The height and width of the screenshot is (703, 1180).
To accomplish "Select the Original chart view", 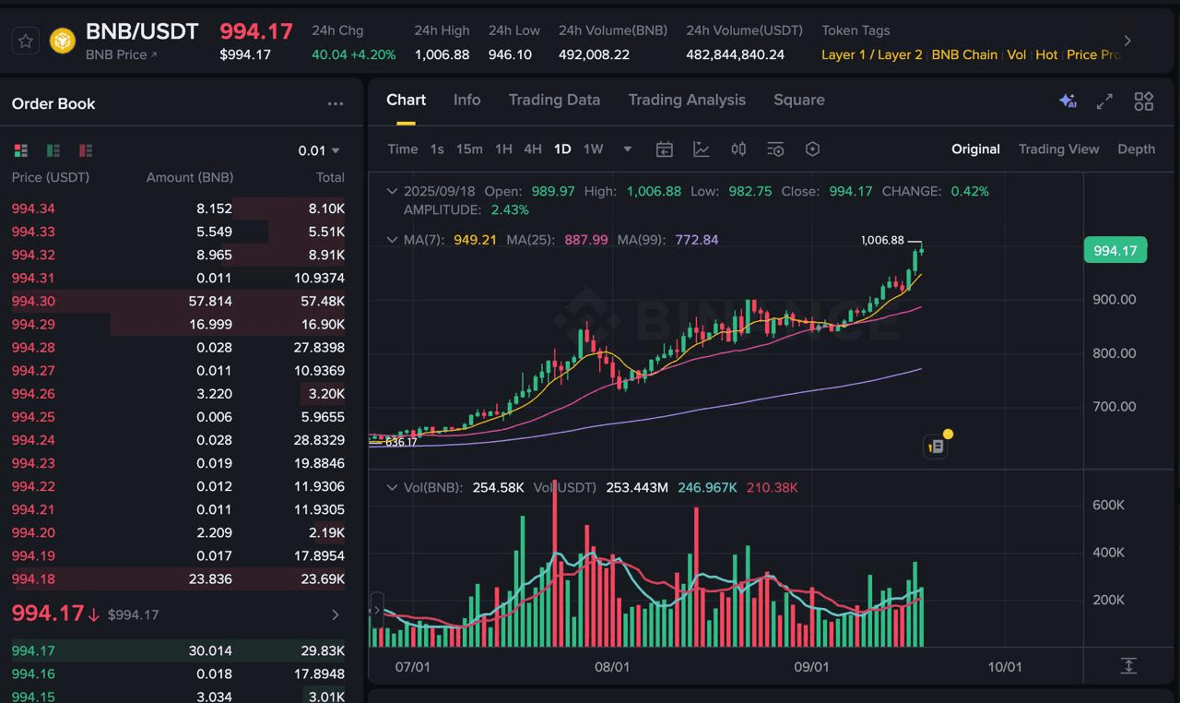I will point(975,149).
